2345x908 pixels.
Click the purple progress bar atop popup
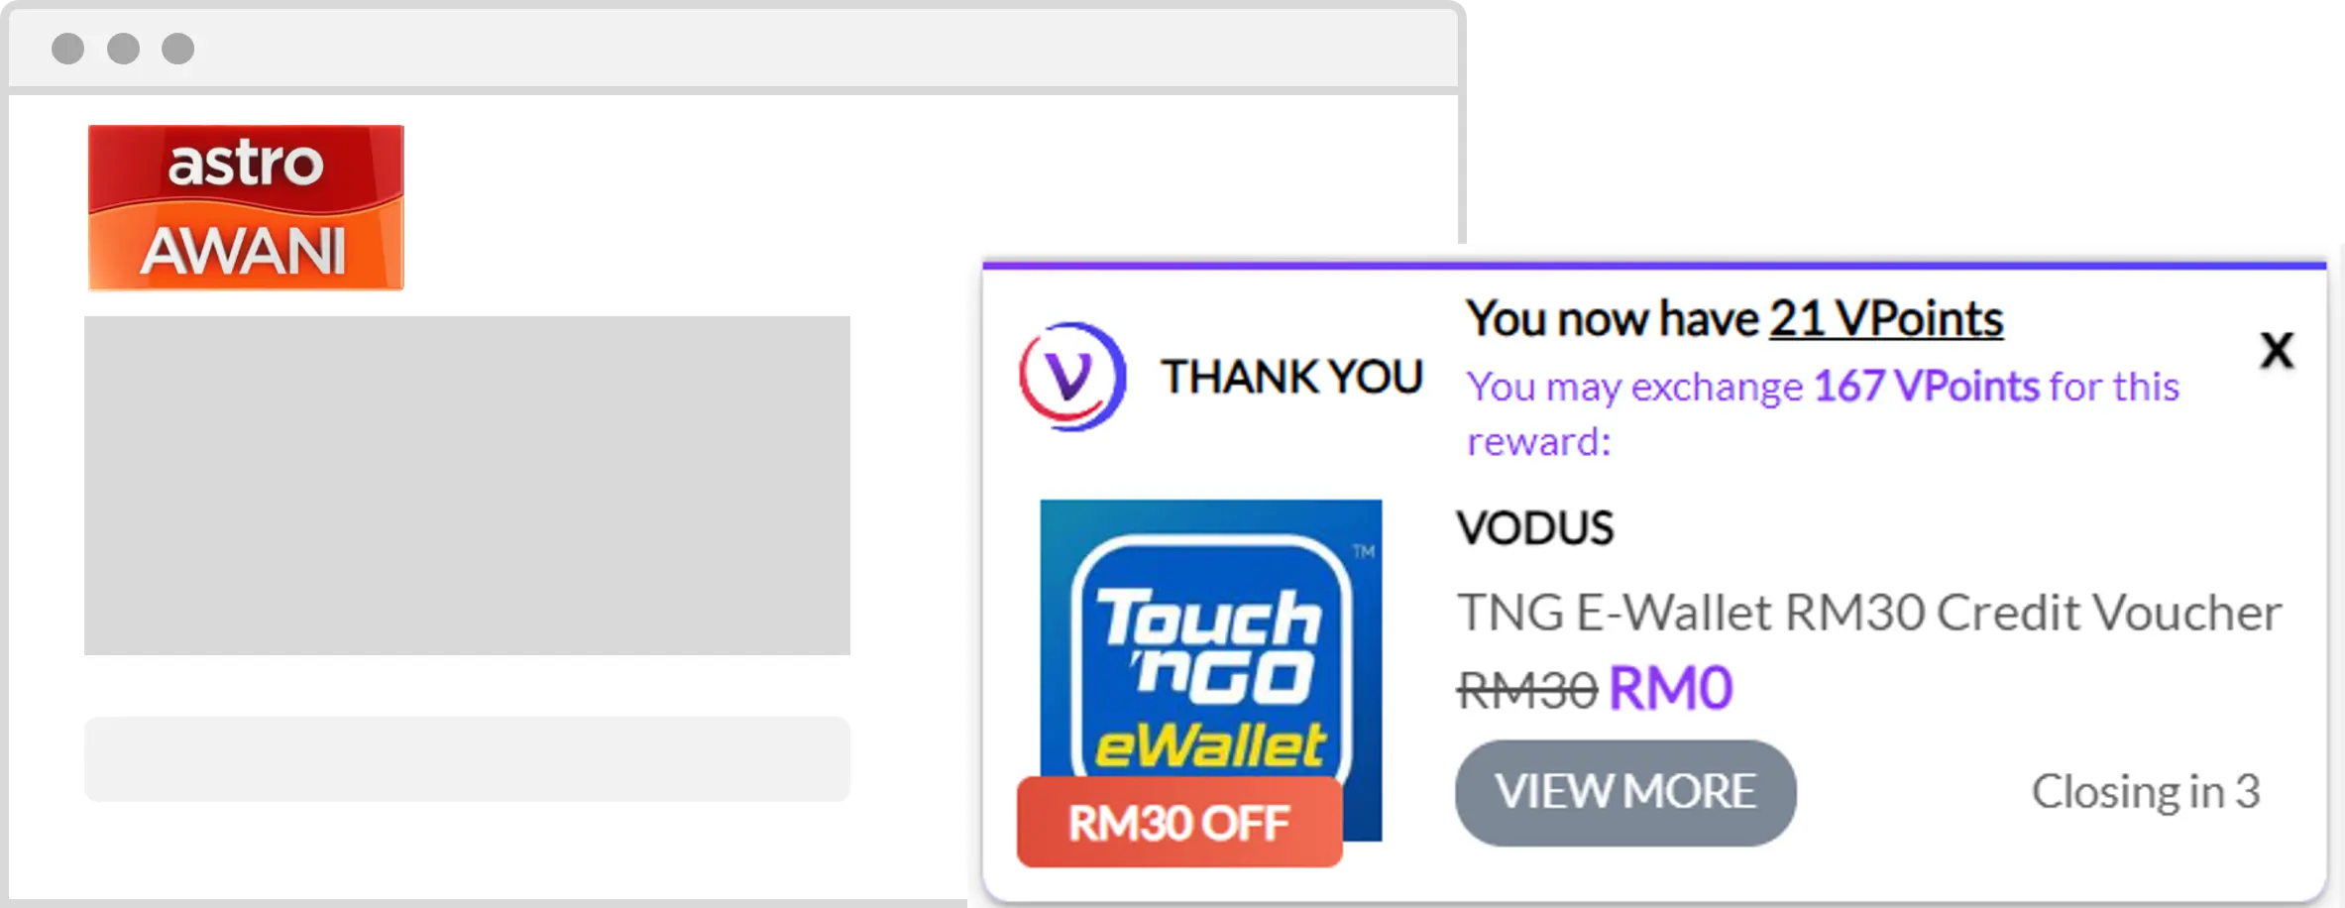[1654, 266]
